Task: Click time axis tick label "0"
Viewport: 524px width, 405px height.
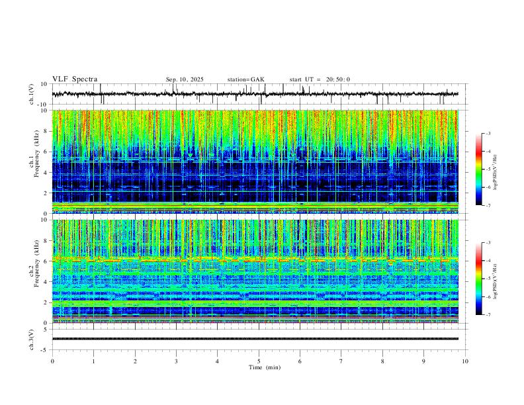Action: (x=52, y=361)
